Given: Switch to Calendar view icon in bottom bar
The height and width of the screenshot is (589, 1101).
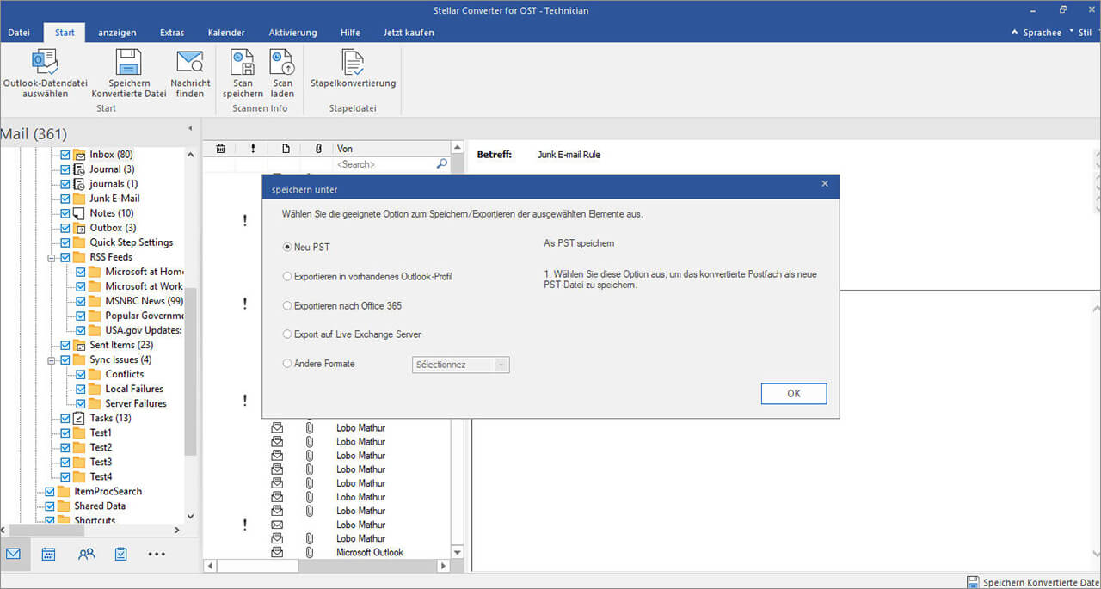Looking at the screenshot, I should point(49,554).
